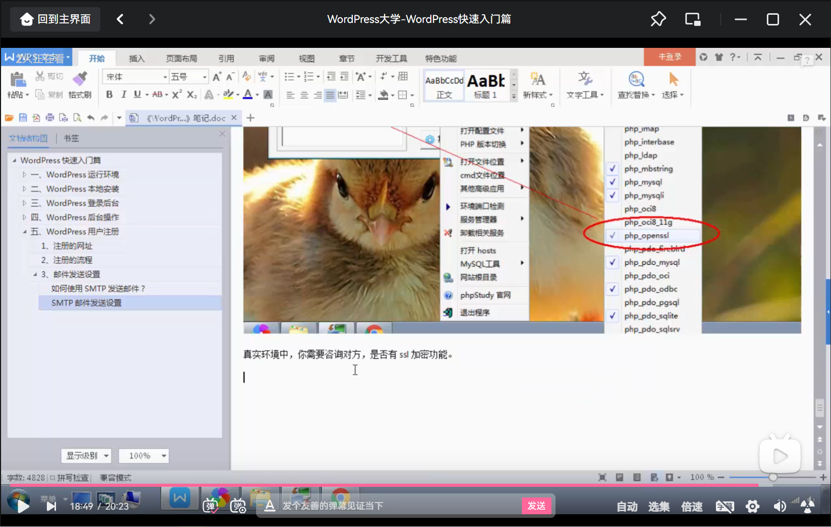Viewport: 831px width, 527px height.
Task: Click the clear formatting eraser icon
Action: 246,76
